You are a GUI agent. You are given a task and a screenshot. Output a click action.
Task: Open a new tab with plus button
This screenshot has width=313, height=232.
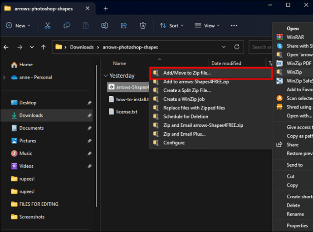click(106, 9)
